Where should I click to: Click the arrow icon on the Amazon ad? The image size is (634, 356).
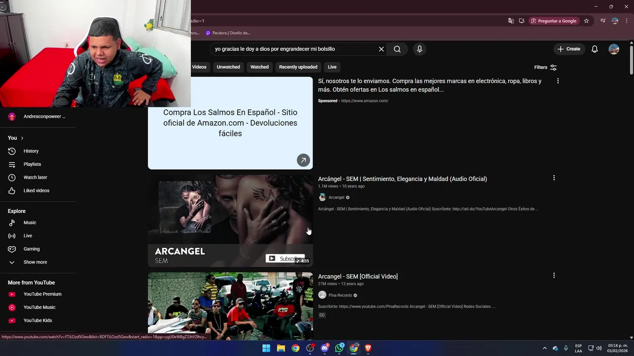(303, 160)
